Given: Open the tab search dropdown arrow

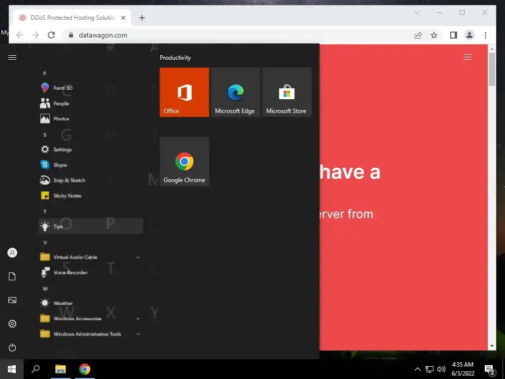Looking at the screenshot, I should click(416, 12).
